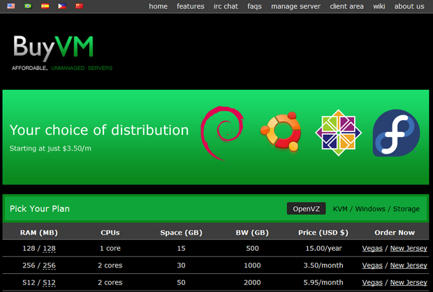Click the 'Pick Your Plan' heading

coord(40,209)
